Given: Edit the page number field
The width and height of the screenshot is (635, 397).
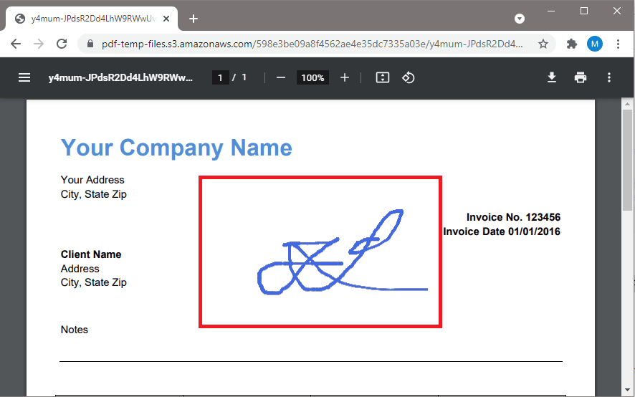Looking at the screenshot, I should (x=220, y=77).
